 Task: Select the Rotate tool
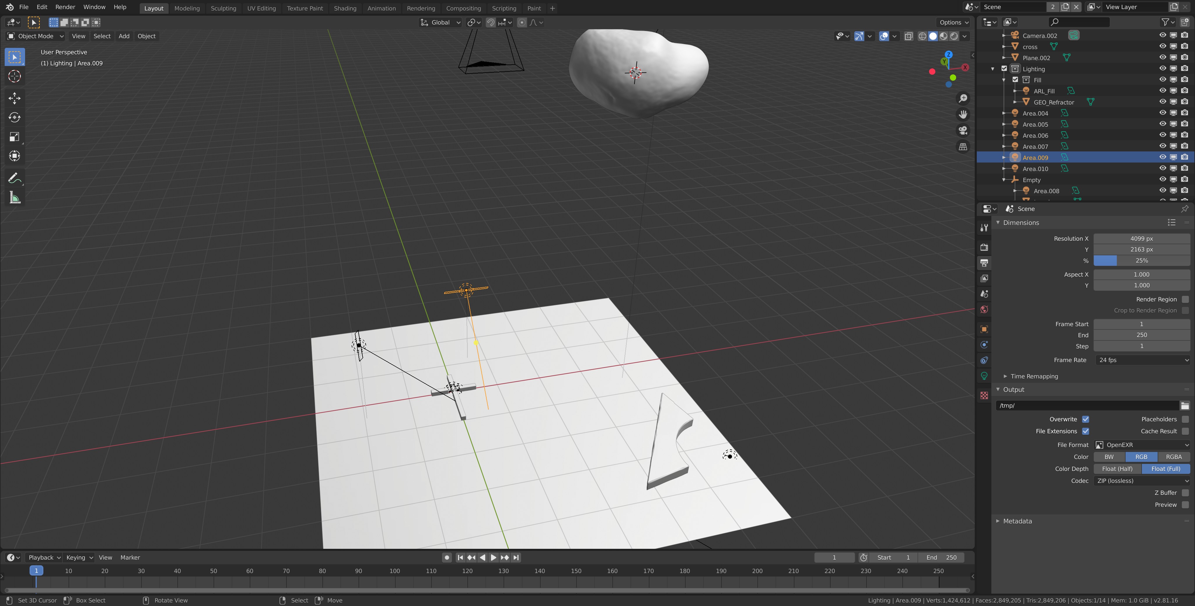pos(14,117)
